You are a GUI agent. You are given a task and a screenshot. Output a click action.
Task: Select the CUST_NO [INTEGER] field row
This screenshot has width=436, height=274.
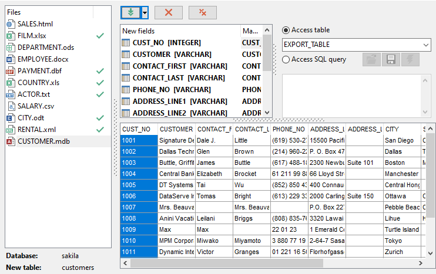166,43
